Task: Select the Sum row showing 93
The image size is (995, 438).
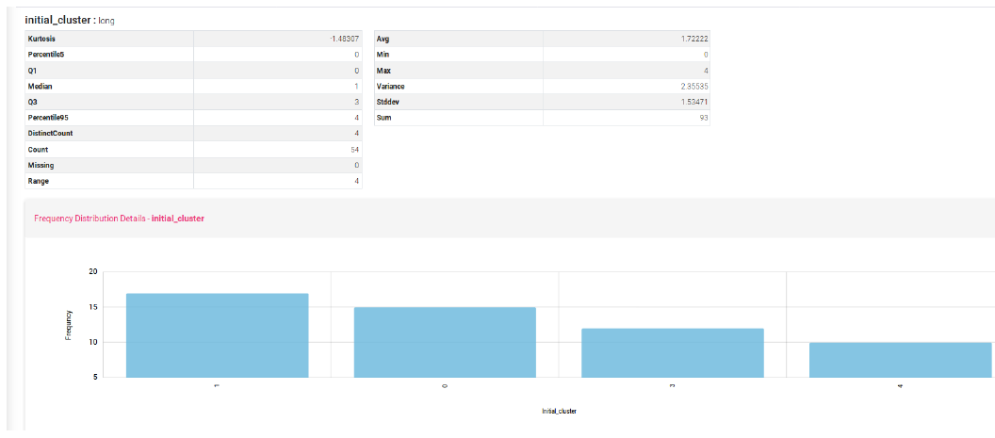Action: [541, 118]
